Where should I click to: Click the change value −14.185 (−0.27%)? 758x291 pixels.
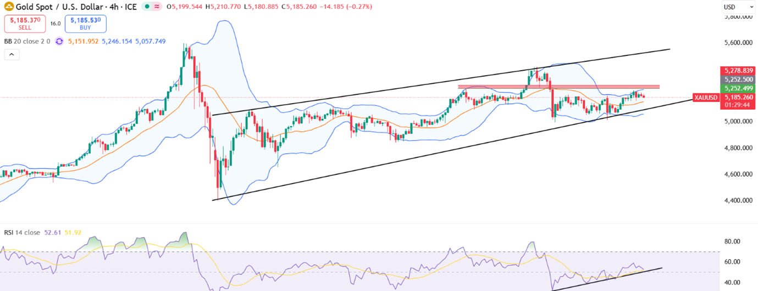[x=346, y=7]
